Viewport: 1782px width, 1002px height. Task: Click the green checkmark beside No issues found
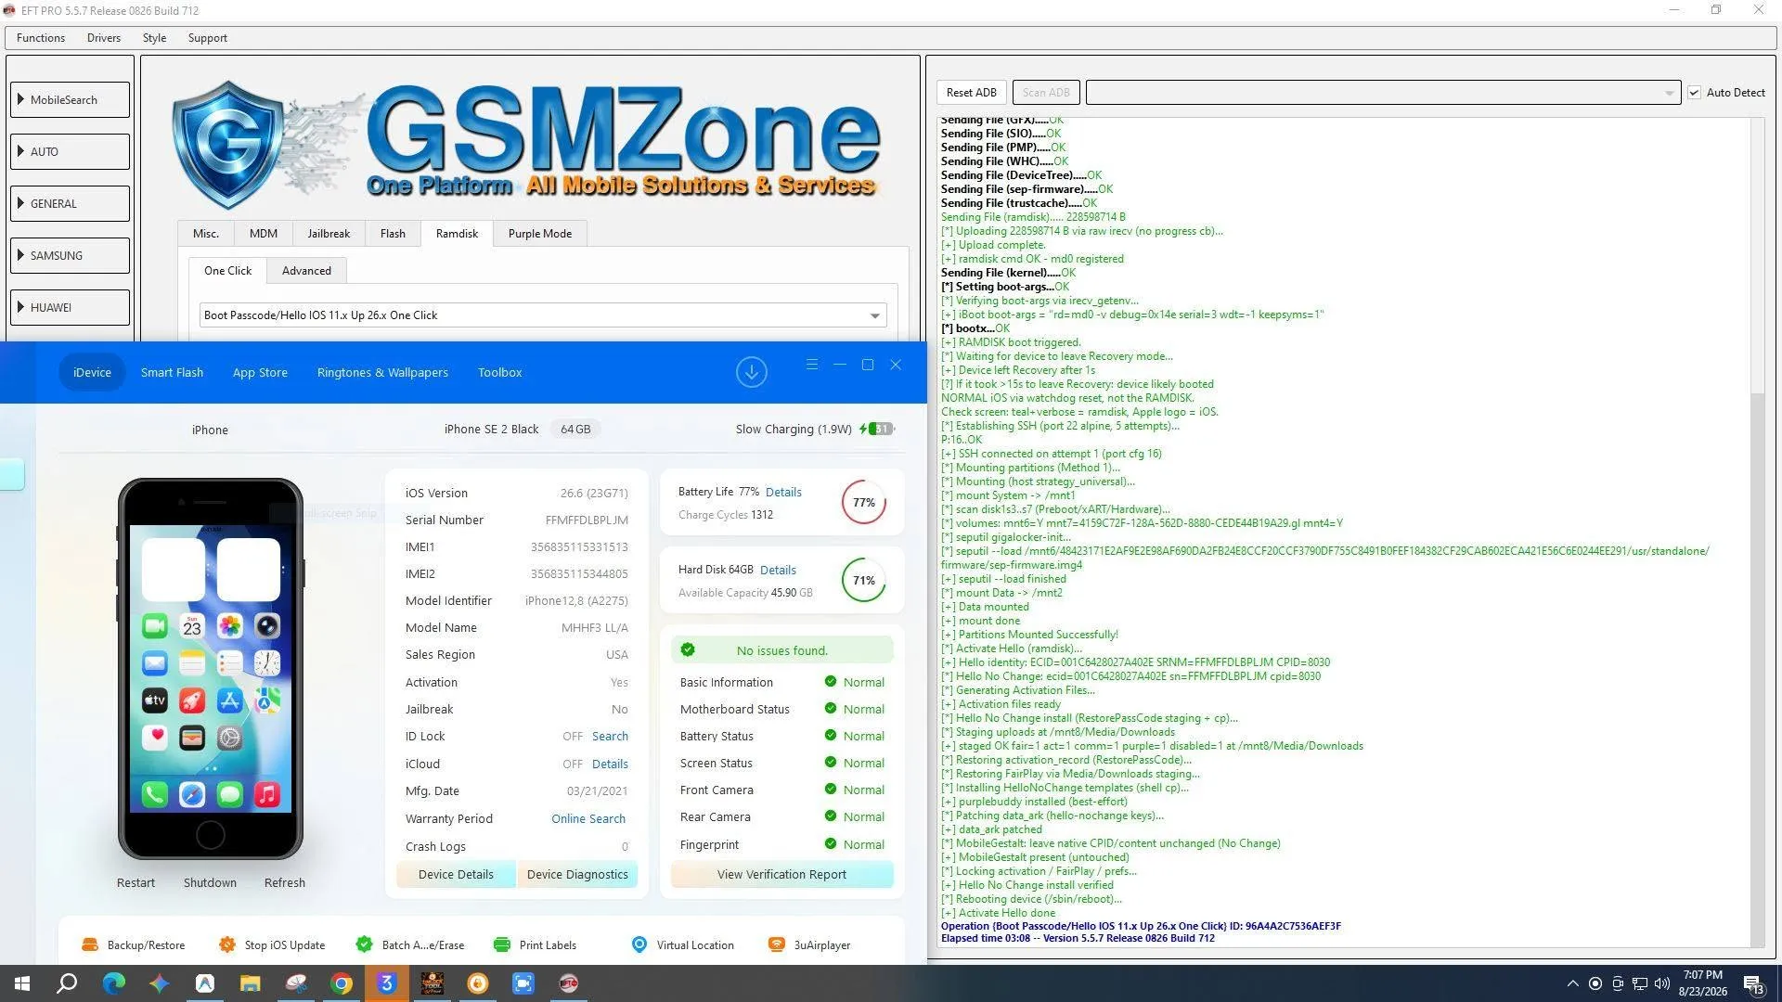pyautogui.click(x=688, y=649)
